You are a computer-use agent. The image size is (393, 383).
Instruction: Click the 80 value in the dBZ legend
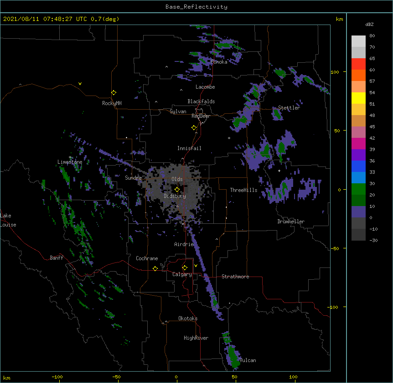(x=372, y=36)
